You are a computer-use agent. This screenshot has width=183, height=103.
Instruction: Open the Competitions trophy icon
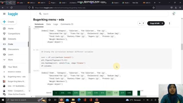4,34
